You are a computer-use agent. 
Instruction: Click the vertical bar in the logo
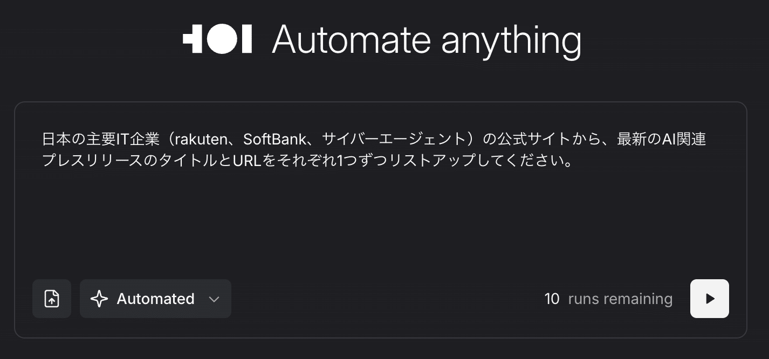coord(246,39)
